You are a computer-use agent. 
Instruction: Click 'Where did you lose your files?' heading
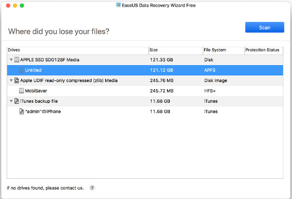(x=58, y=32)
